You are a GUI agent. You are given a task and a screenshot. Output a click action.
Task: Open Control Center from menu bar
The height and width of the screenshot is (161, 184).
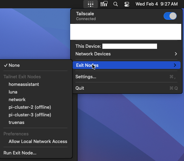pyautogui.click(x=127, y=4)
